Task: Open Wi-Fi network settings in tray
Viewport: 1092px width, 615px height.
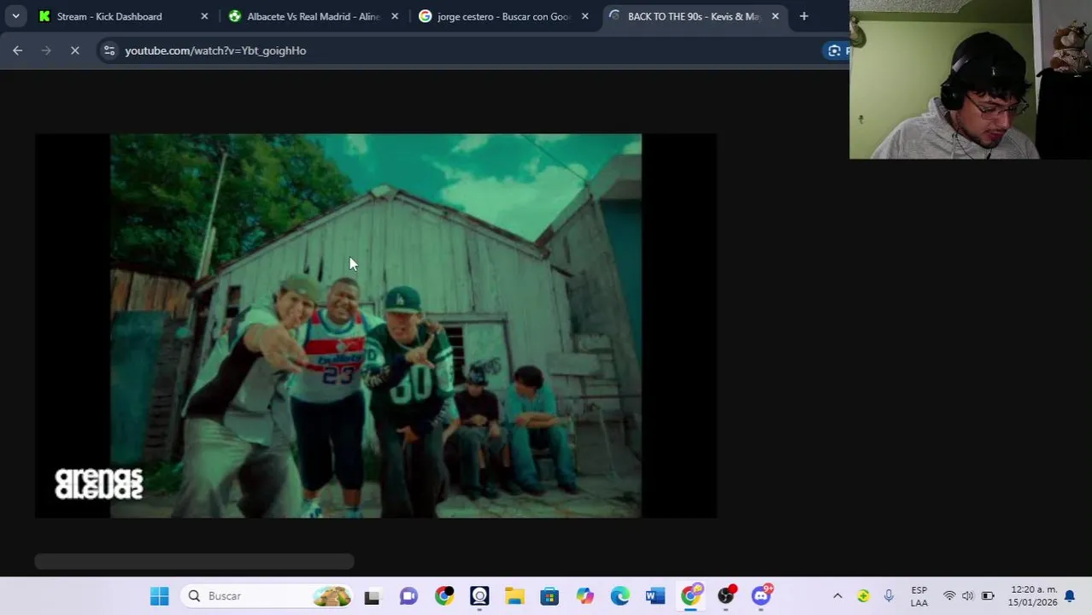Action: tap(949, 596)
